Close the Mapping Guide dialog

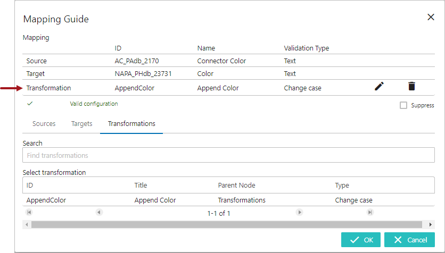point(431,17)
